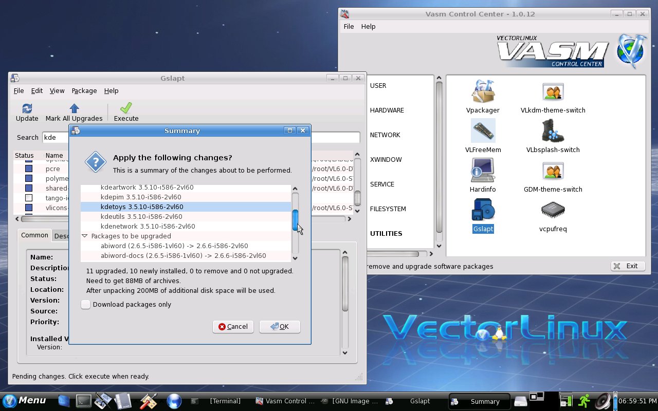
Task: Select kdetoys 3.5.10-i586-2vl60 row
Action: click(x=186, y=207)
